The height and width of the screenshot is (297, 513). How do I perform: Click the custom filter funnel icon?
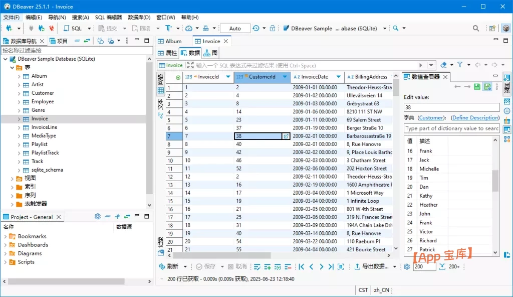point(460,65)
